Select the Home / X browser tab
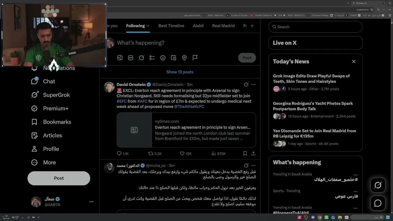This screenshot has width=393, height=221. tap(368, 3)
